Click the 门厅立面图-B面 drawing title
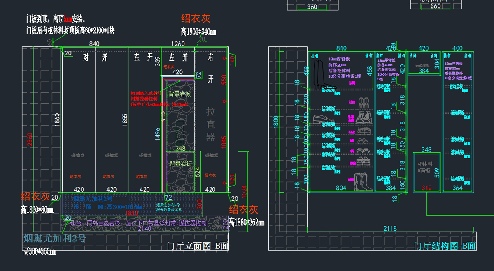Image resolution: width=494 pixels, height=271 pixels. click(198, 246)
